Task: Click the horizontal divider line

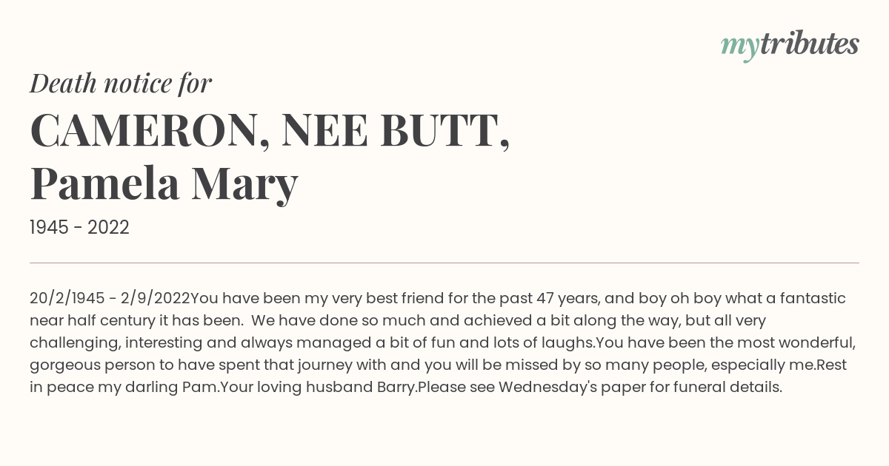Action: coord(444,263)
